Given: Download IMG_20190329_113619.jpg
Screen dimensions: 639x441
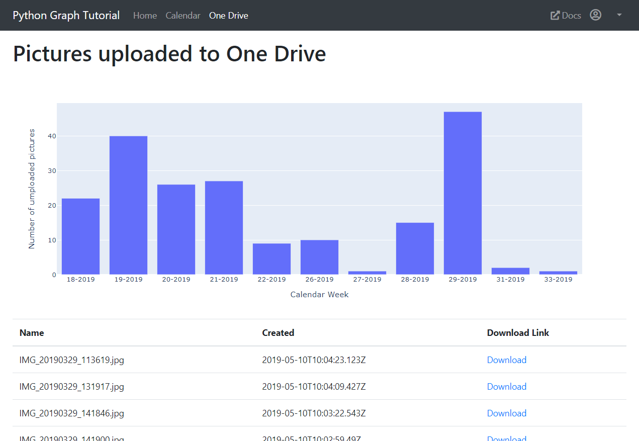Looking at the screenshot, I should [x=506, y=360].
